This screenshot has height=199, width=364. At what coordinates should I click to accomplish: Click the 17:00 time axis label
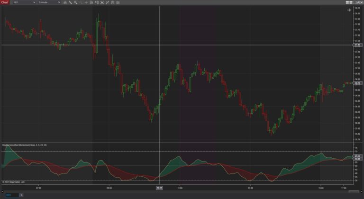344,188
